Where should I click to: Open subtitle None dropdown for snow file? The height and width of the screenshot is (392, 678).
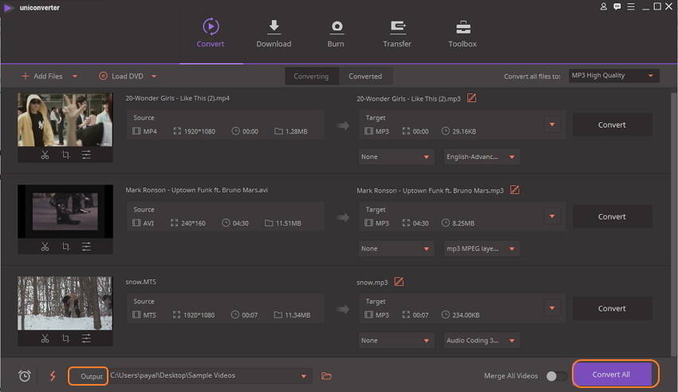pos(396,341)
